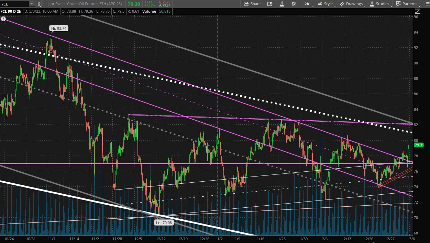
Task: Click the last price 79.30 in the header
Action: click(134, 4)
